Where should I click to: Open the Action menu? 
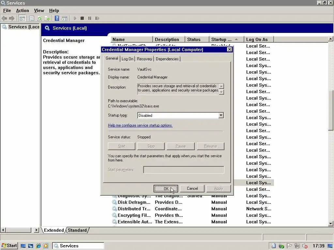coord(23,10)
